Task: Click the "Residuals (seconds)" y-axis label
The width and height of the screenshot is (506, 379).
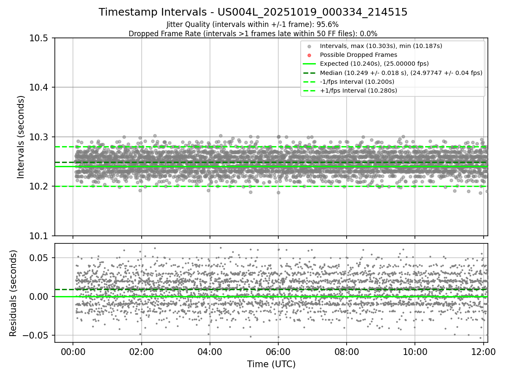Action: point(13,293)
